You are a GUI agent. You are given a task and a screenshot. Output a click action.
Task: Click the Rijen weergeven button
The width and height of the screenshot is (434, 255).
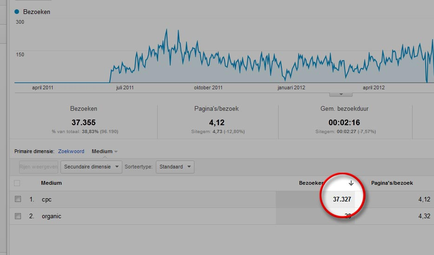pyautogui.click(x=38, y=167)
